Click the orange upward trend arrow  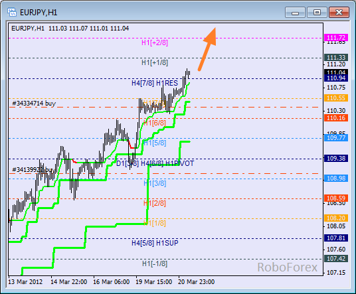coord(207,49)
